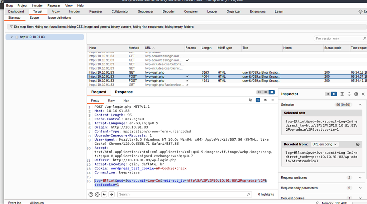Open Burp settings gear at top right
Viewport: 367px width, 204px height.
click(x=361, y=11)
